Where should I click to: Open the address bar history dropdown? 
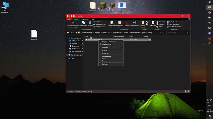160,33
